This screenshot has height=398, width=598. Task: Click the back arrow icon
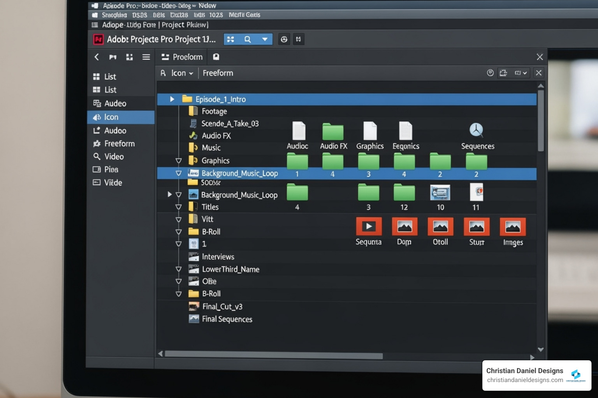click(x=97, y=57)
